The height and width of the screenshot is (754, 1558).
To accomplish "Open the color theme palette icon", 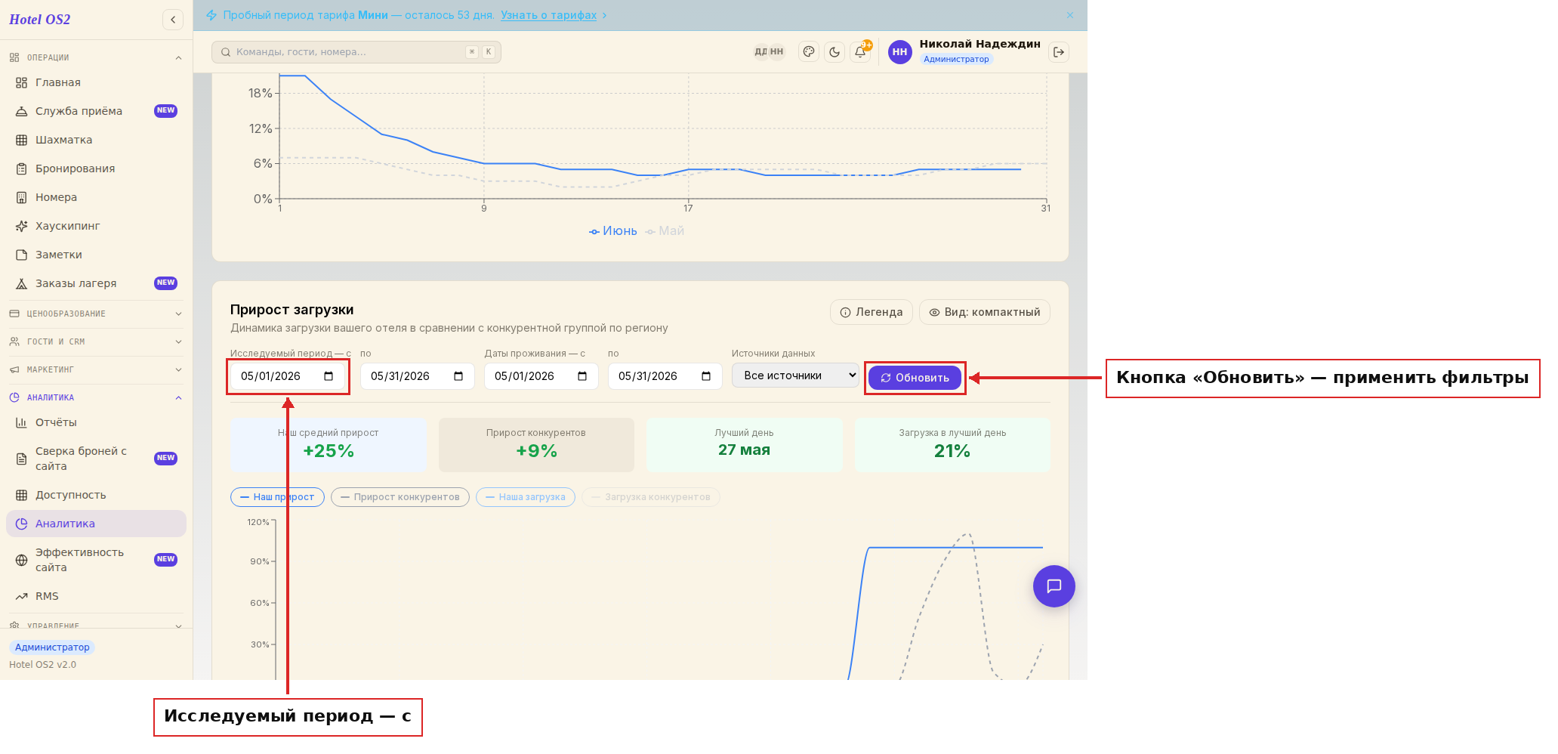I will point(809,52).
